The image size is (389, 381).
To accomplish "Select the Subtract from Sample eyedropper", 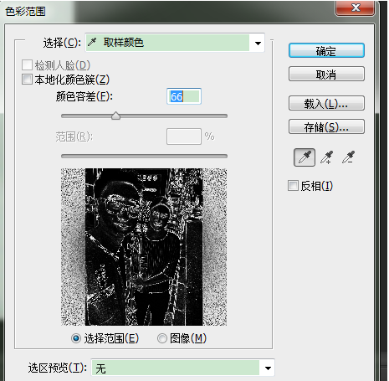I will click(348, 157).
